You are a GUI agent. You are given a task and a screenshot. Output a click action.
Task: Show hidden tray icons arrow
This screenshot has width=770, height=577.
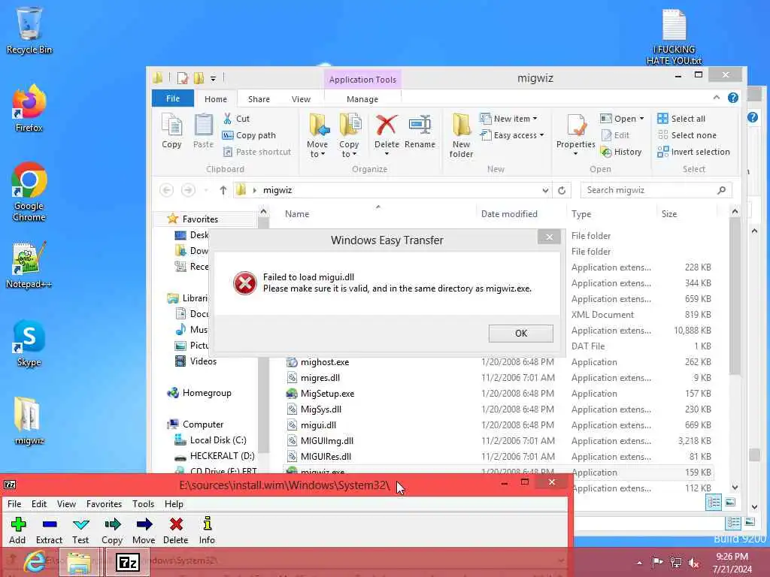coord(639,563)
